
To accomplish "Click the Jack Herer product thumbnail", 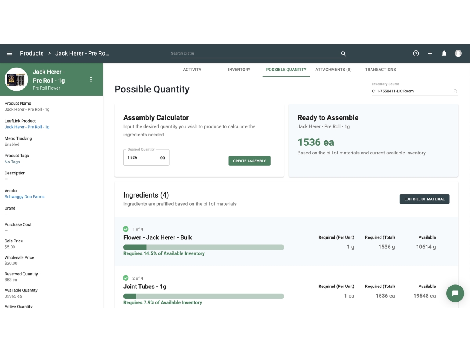I will click(16, 80).
